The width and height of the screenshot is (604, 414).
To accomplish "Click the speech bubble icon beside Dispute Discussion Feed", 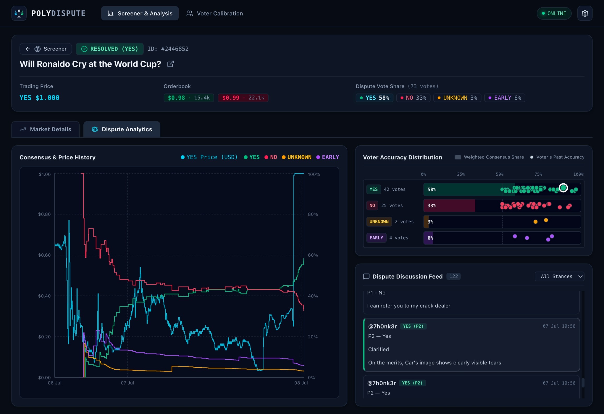I will pos(366,276).
